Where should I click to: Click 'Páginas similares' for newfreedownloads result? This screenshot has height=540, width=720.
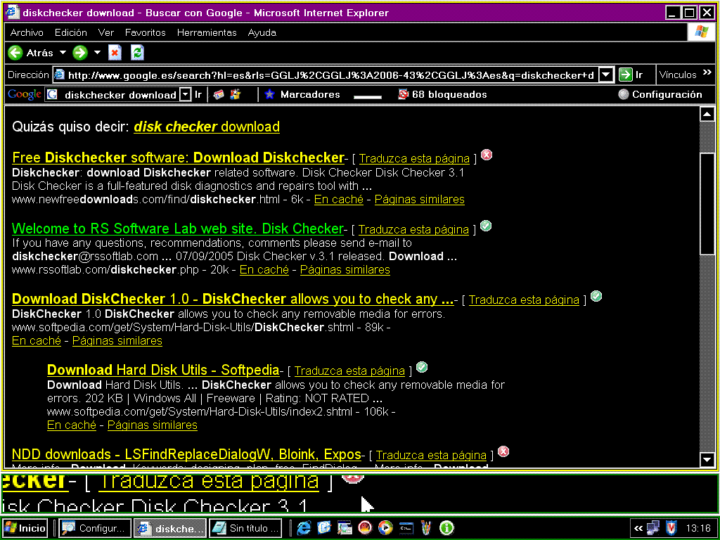pos(419,199)
